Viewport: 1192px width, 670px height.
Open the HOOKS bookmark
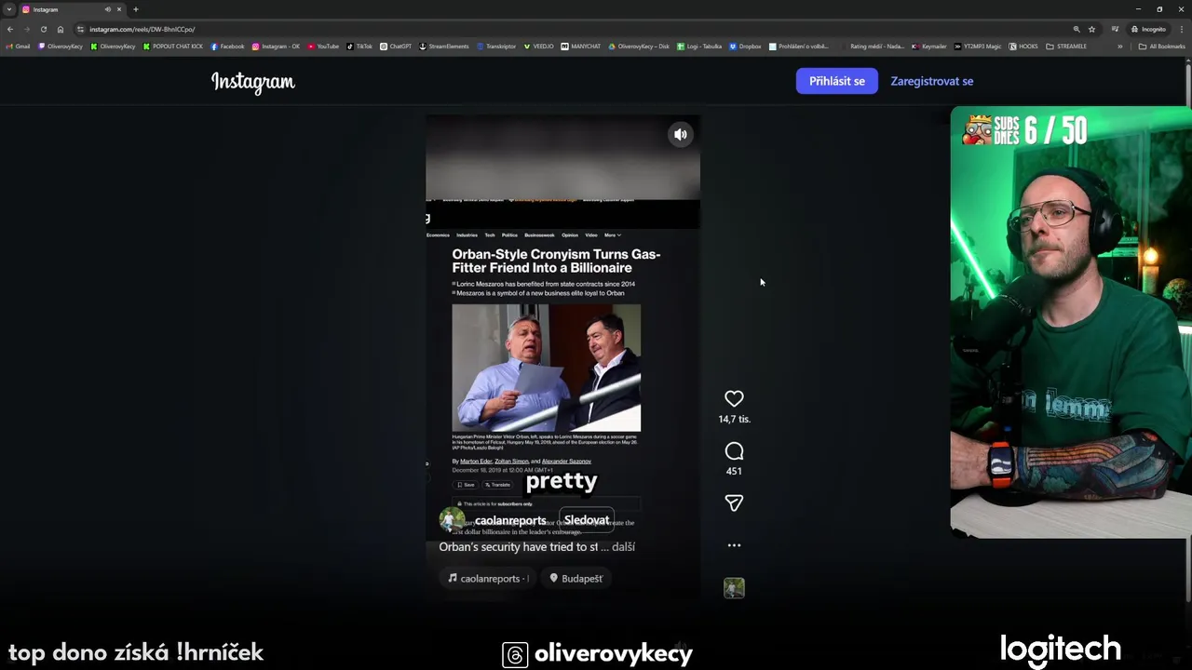click(1024, 47)
